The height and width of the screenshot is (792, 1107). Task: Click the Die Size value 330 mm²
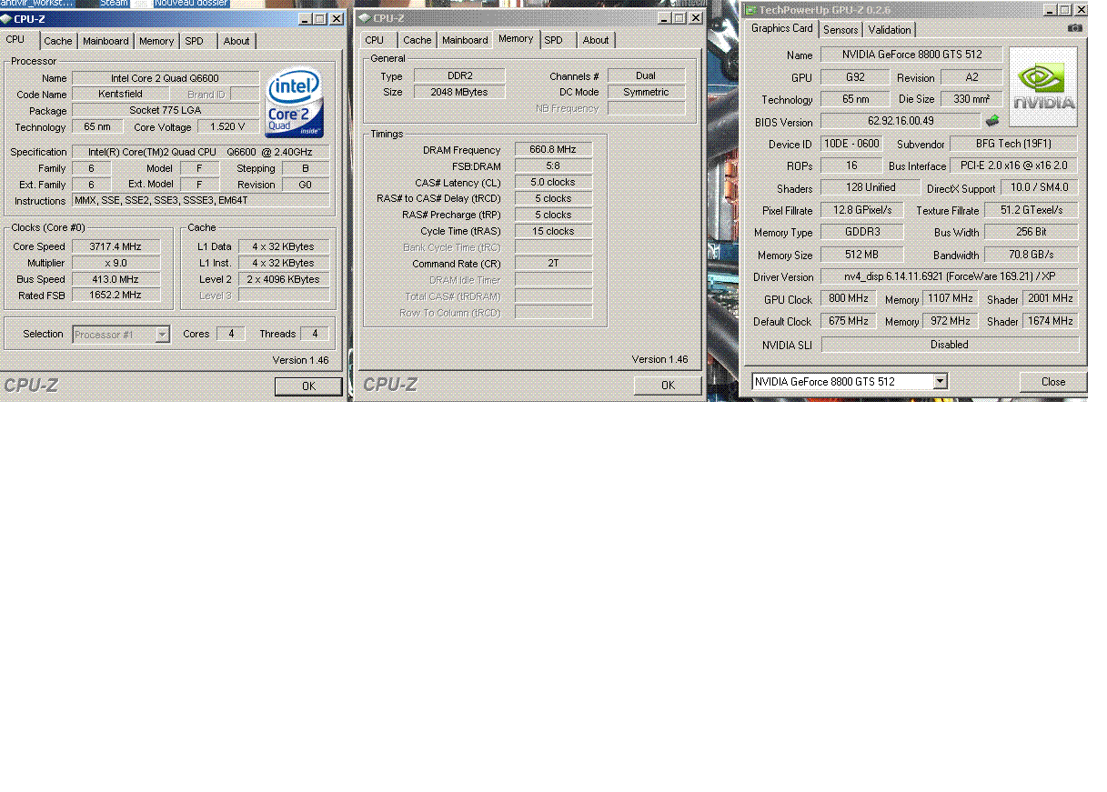tap(971, 99)
